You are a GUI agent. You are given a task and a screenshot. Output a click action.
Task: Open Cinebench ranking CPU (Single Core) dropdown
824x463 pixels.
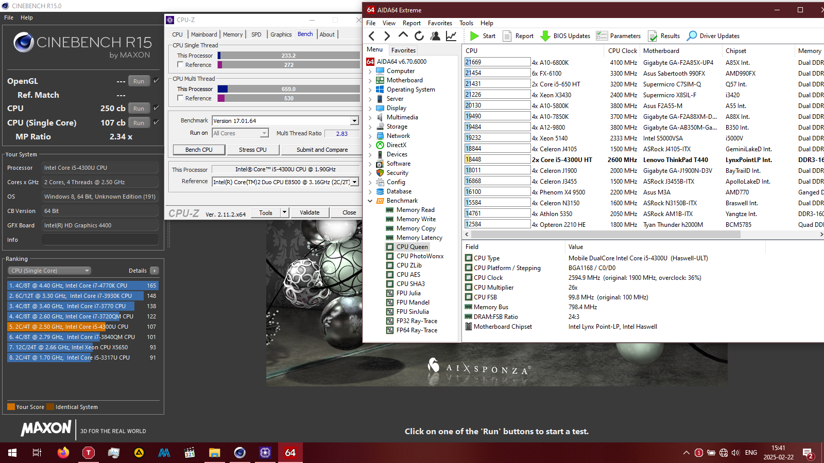(49, 271)
